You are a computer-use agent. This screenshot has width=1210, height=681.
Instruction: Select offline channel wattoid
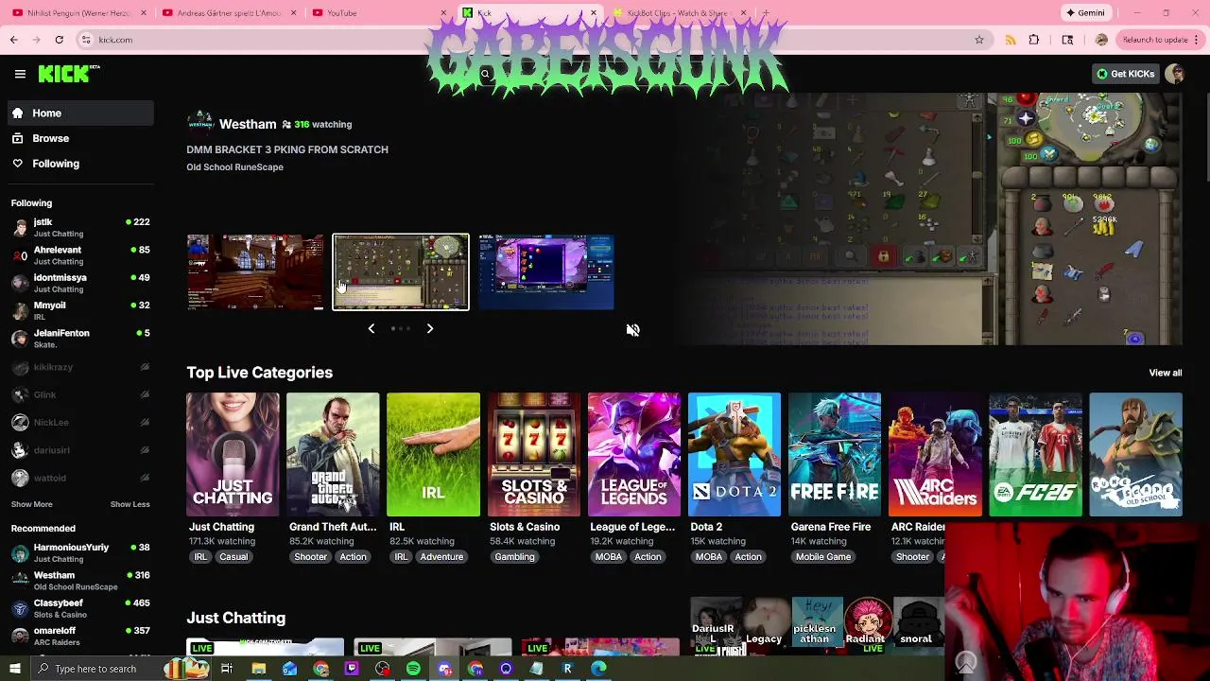click(x=80, y=478)
